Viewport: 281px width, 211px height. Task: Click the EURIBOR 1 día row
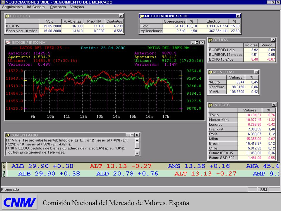242,50
